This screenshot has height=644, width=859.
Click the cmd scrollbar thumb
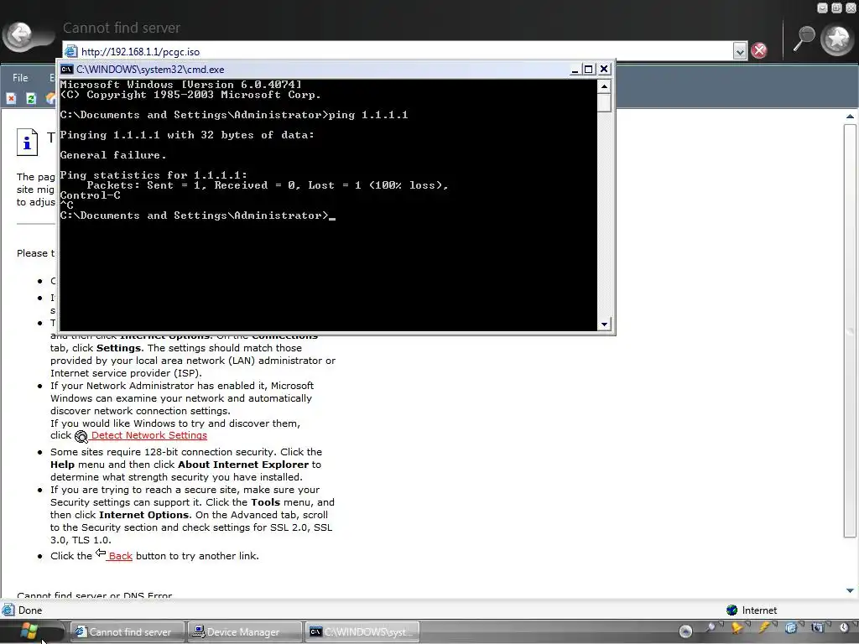pyautogui.click(x=604, y=103)
